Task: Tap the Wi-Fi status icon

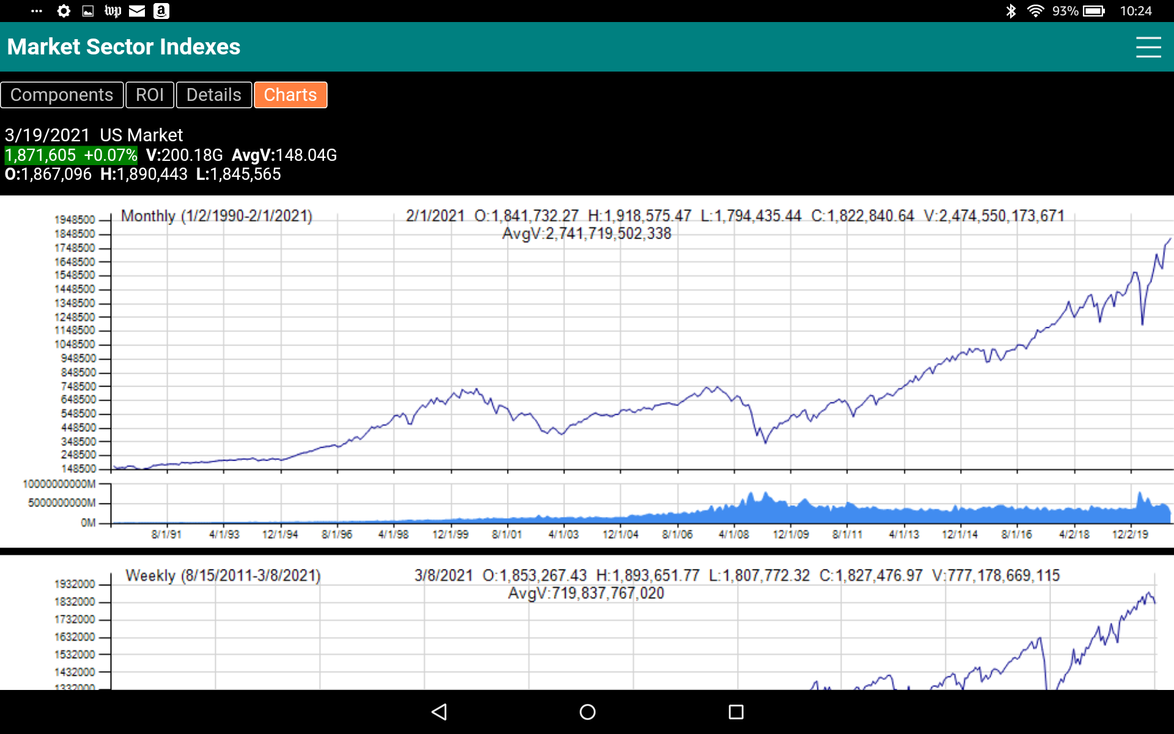Action: 1036,10
